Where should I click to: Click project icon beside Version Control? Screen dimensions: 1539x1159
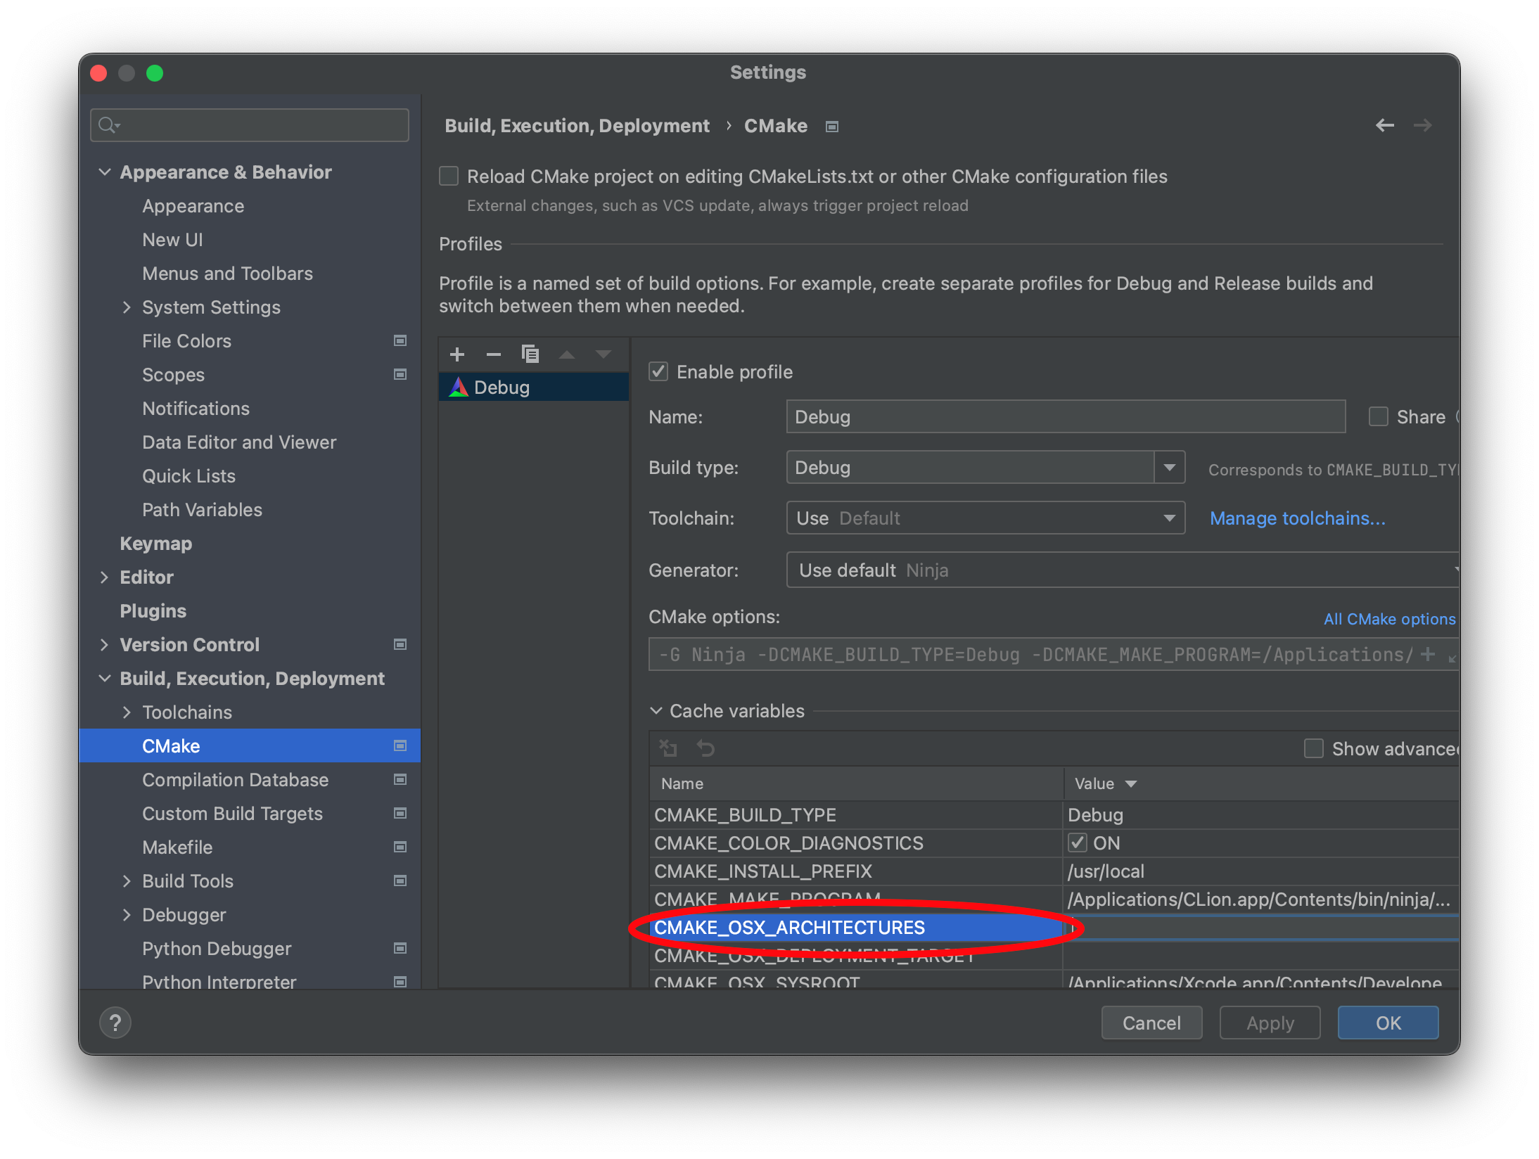(400, 645)
